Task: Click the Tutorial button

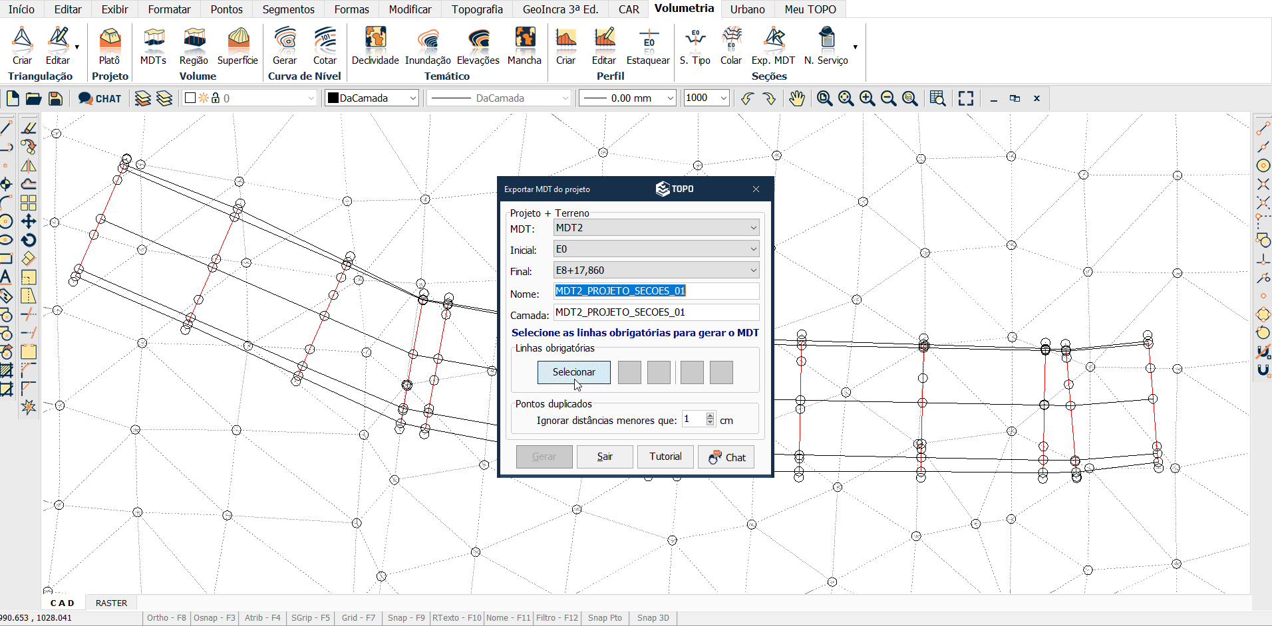Action: (665, 457)
